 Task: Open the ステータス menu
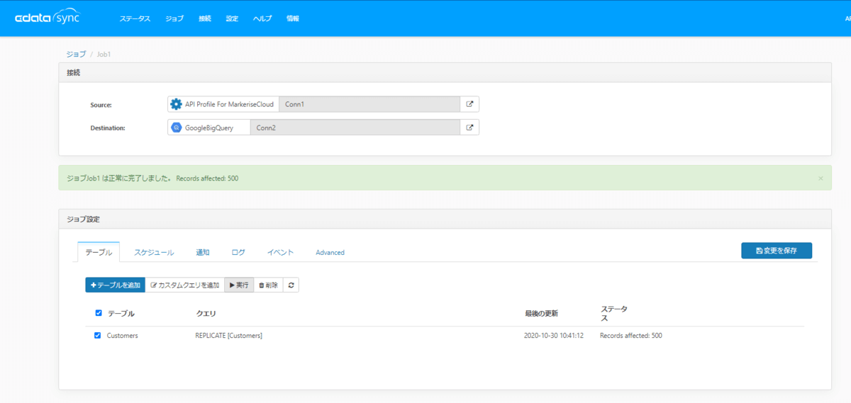pos(135,19)
